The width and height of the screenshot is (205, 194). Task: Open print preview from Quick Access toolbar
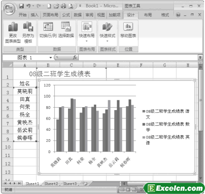coord(70,6)
